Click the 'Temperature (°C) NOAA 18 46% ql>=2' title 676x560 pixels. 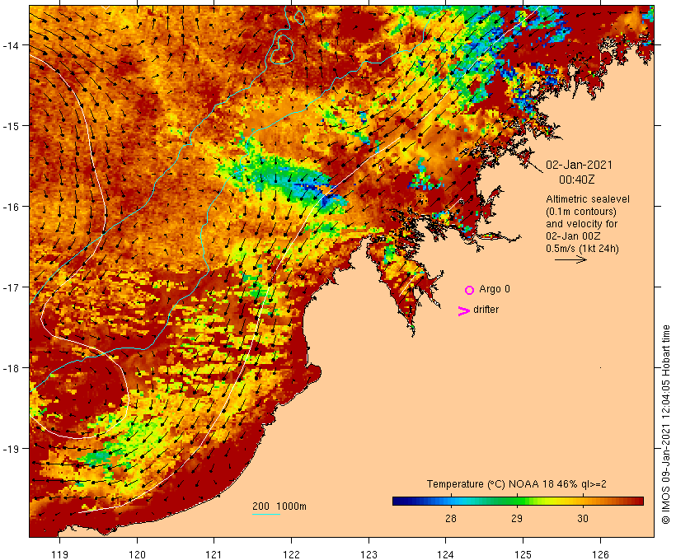pyautogui.click(x=517, y=484)
